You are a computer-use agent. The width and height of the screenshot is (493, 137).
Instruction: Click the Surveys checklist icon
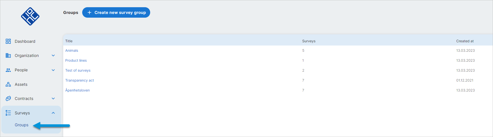(x=8, y=113)
